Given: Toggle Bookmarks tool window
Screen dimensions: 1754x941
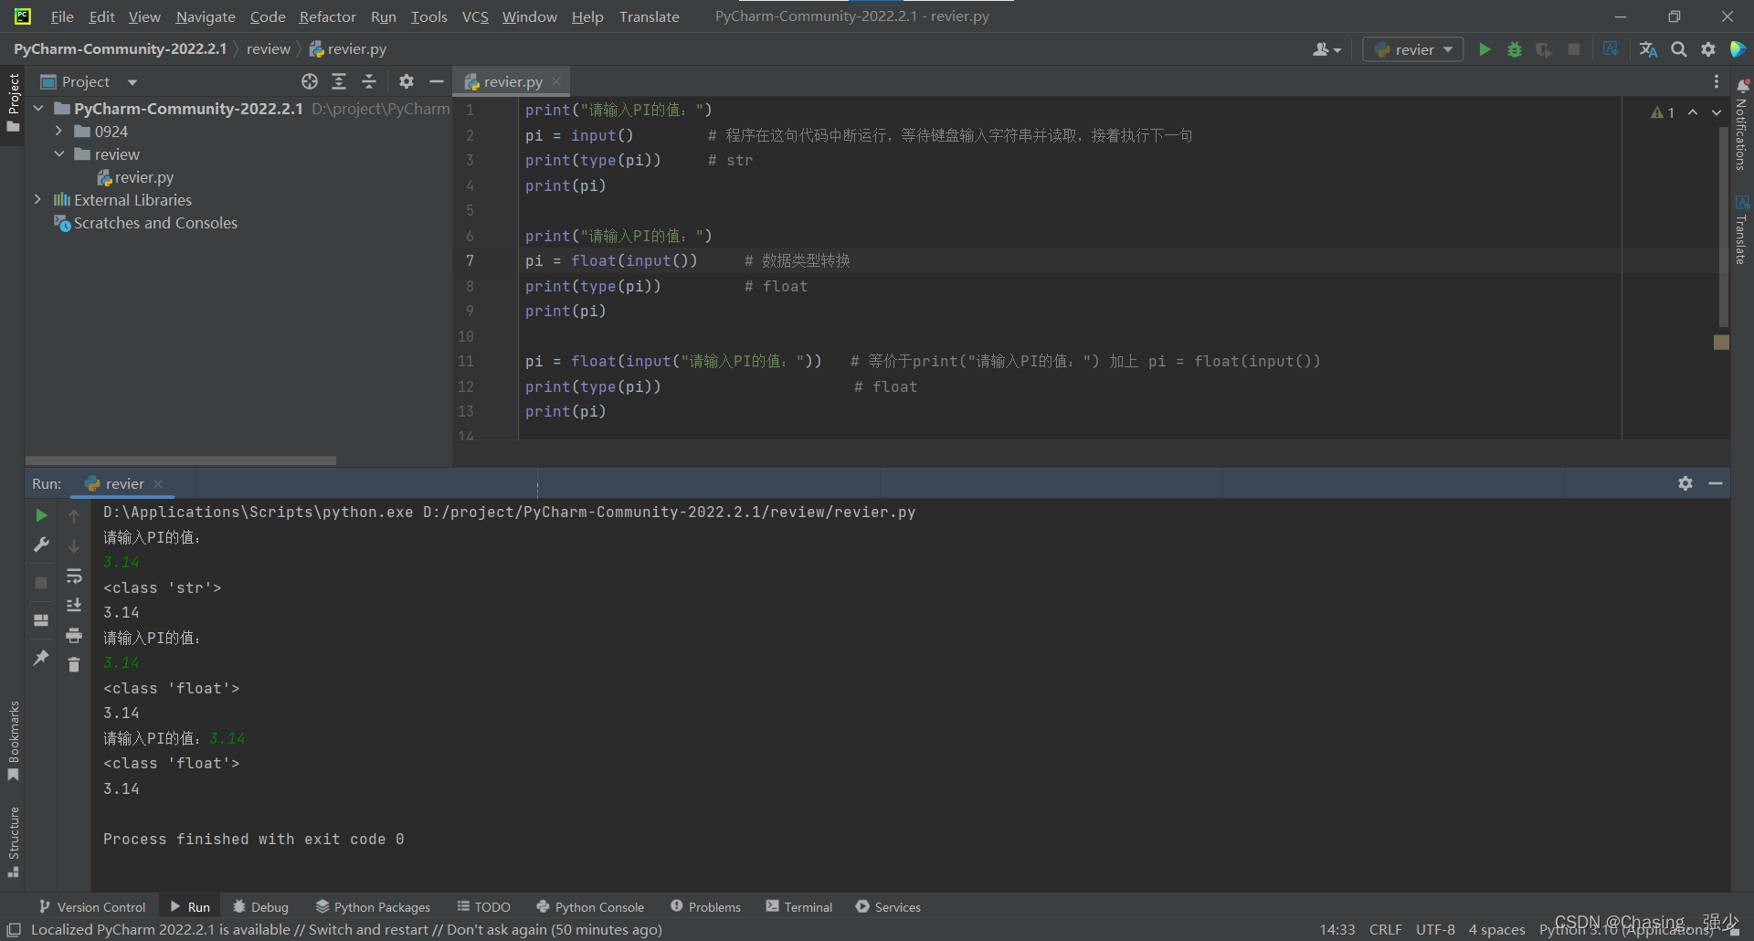Looking at the screenshot, I should pyautogui.click(x=13, y=741).
